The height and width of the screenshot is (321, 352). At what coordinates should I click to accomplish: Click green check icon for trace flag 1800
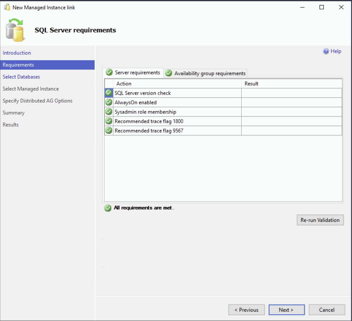[x=109, y=121]
